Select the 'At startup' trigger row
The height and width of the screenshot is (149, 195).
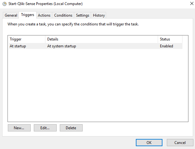click(x=96, y=46)
